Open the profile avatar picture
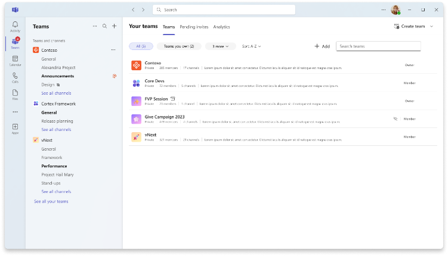 396,10
